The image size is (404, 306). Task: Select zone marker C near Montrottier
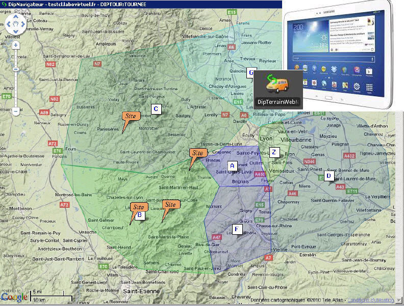point(156,109)
